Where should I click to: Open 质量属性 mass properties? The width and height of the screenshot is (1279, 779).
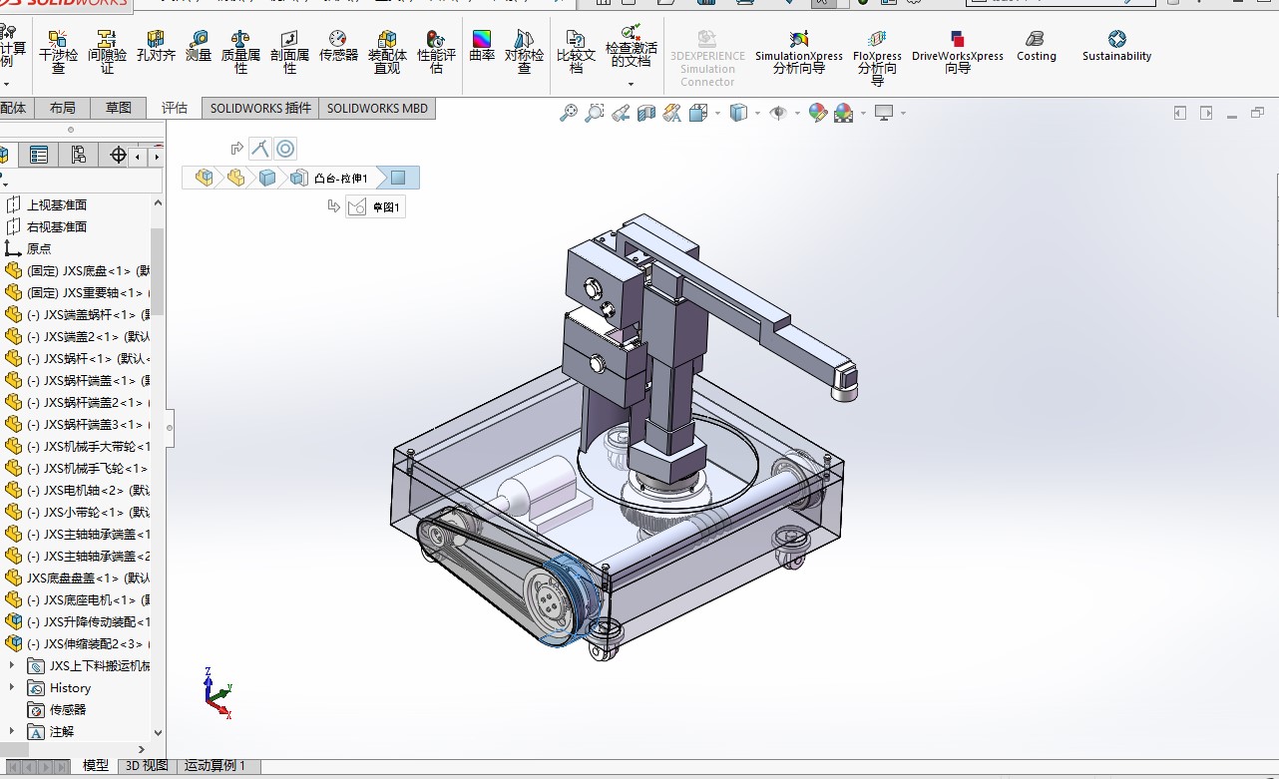(x=240, y=51)
